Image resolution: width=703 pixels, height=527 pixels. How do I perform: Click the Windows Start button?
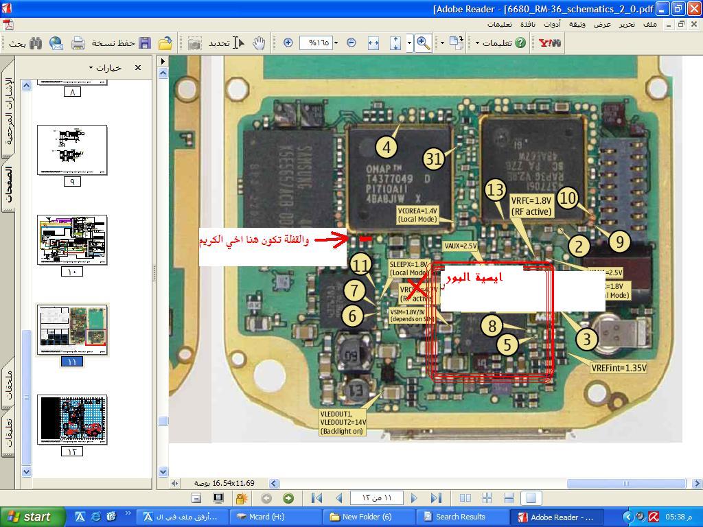click(x=32, y=517)
